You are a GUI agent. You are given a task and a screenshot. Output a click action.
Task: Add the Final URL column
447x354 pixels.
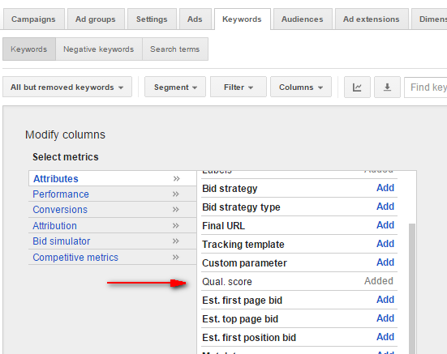tap(385, 225)
